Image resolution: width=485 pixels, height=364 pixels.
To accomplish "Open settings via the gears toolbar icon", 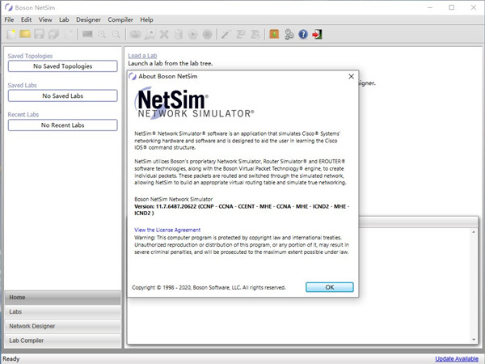I will point(289,34).
